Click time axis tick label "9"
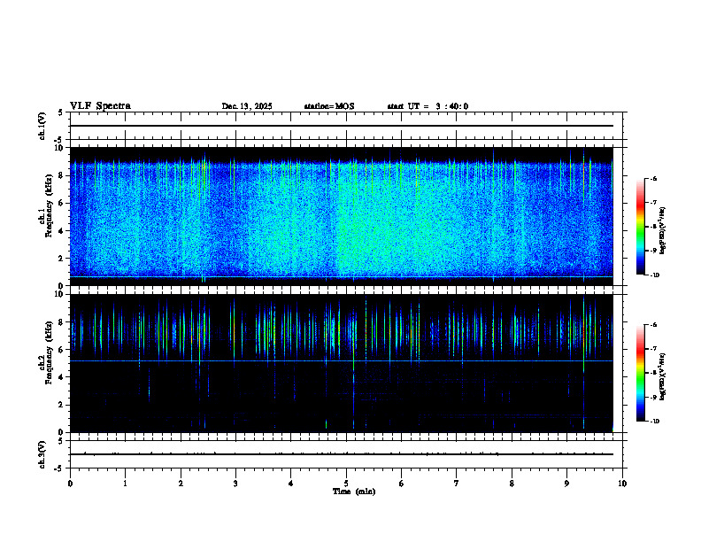The width and height of the screenshot is (701, 542). click(566, 484)
